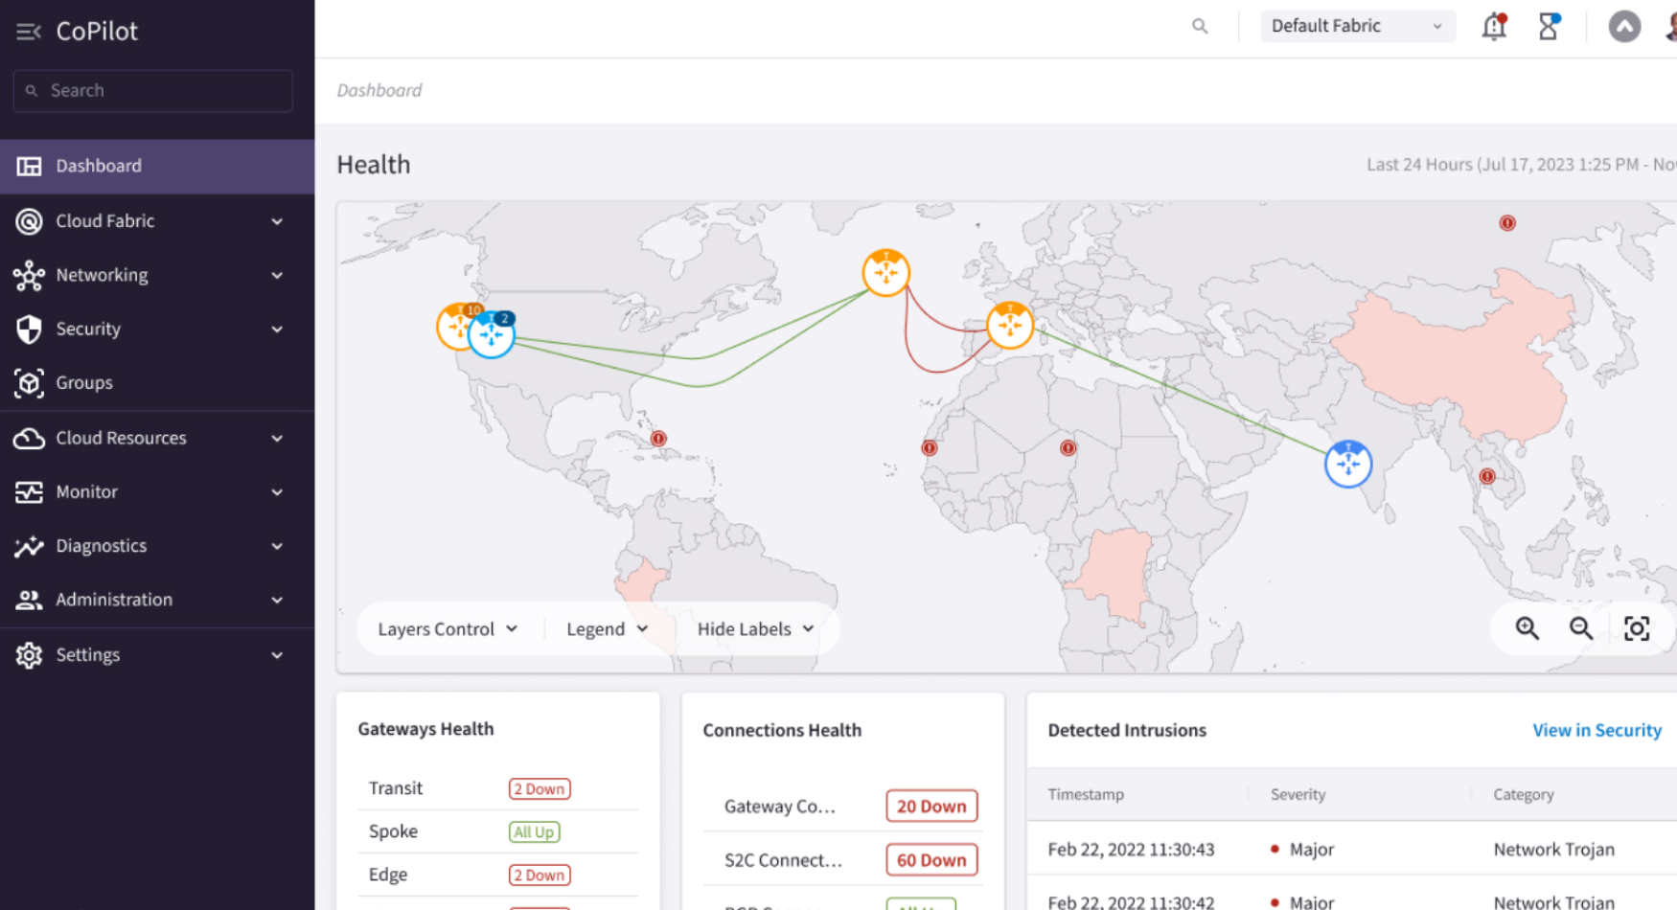This screenshot has height=910, width=1677.
Task: Select Groups in the sidebar
Action: tap(84, 383)
